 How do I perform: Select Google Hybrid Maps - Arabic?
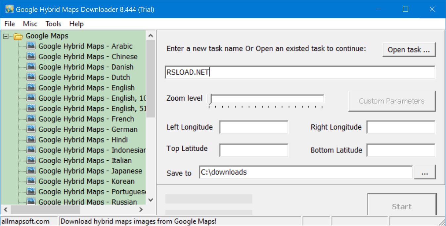tap(85, 46)
